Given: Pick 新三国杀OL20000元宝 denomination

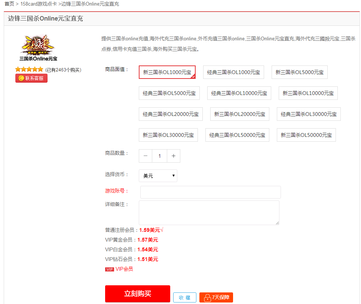Looking at the screenshot, I should pos(240,114).
